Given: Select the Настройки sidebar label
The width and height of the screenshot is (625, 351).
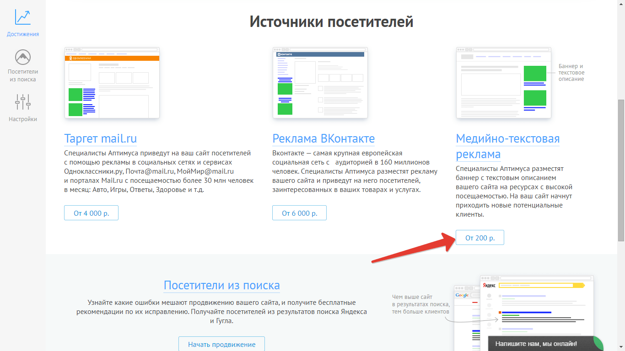Looking at the screenshot, I should click(x=23, y=119).
